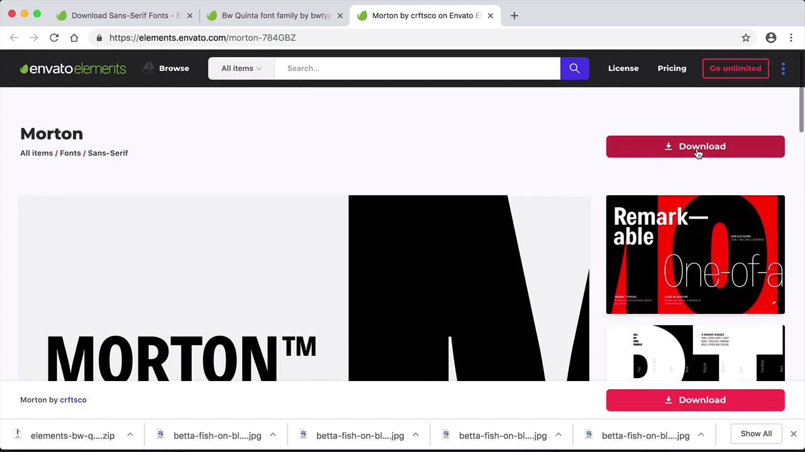Image resolution: width=805 pixels, height=452 pixels.
Task: Close the downloads bar
Action: tap(794, 434)
